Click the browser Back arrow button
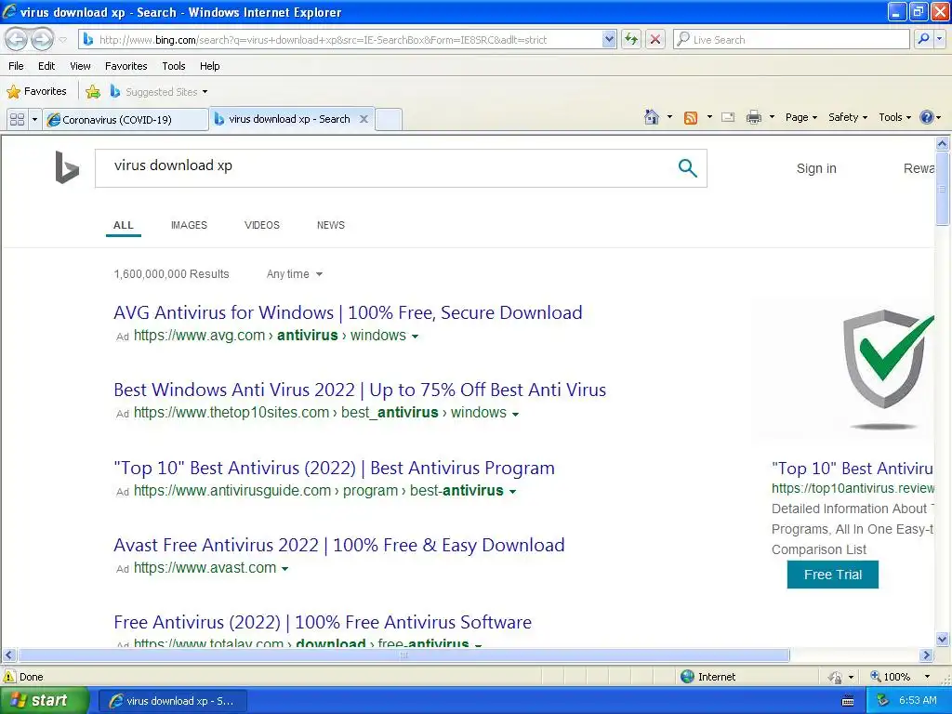952x714 pixels. 17,39
